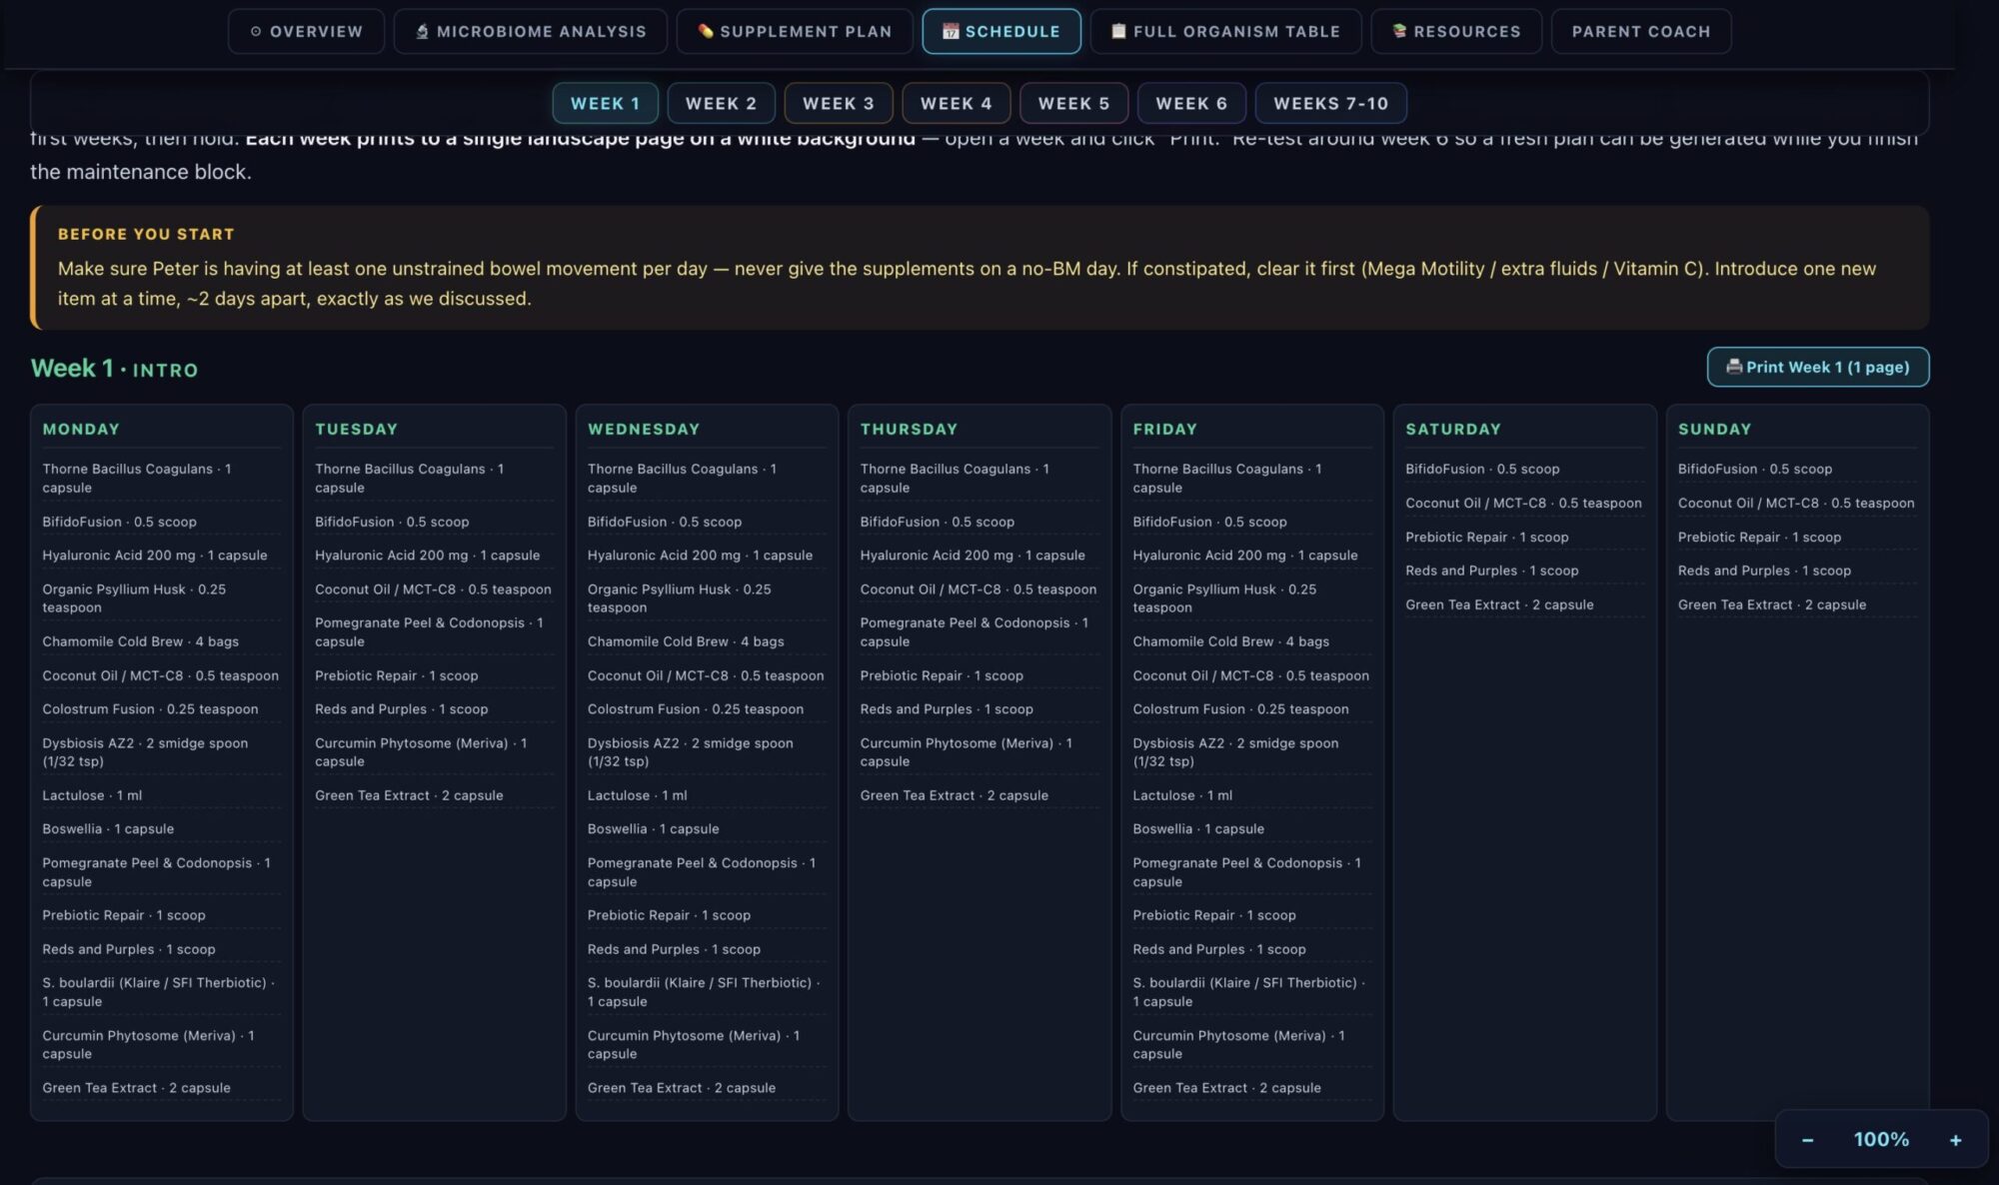1999x1185 pixels.
Task: Open the Full Organism Table tab
Action: [x=1225, y=31]
